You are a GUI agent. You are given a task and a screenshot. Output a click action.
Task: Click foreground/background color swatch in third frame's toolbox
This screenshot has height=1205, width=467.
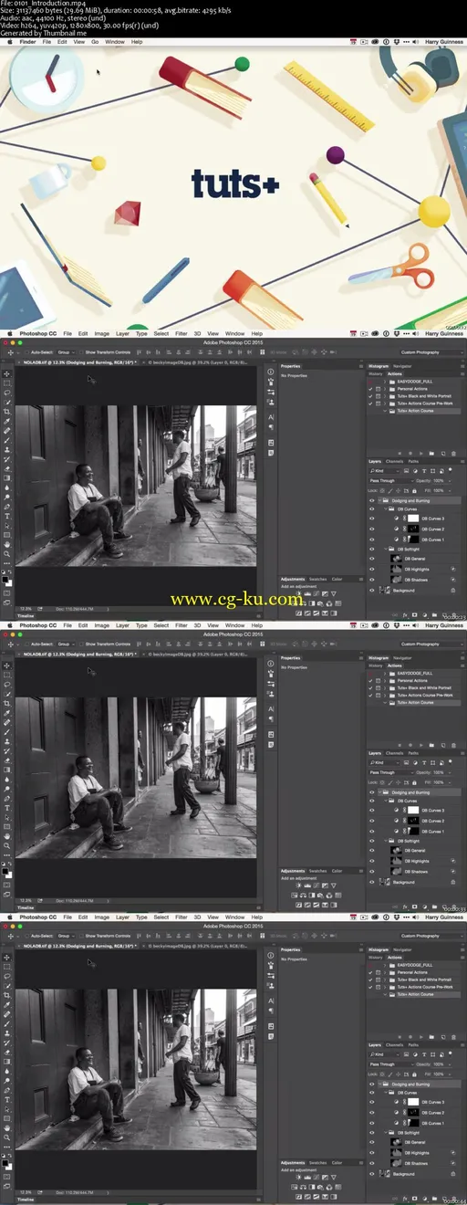click(7, 1163)
